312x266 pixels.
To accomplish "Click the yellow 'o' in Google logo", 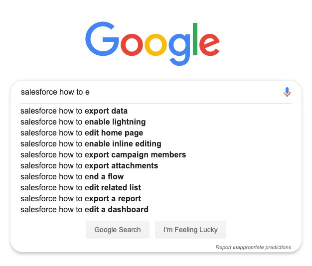I will point(156,45).
